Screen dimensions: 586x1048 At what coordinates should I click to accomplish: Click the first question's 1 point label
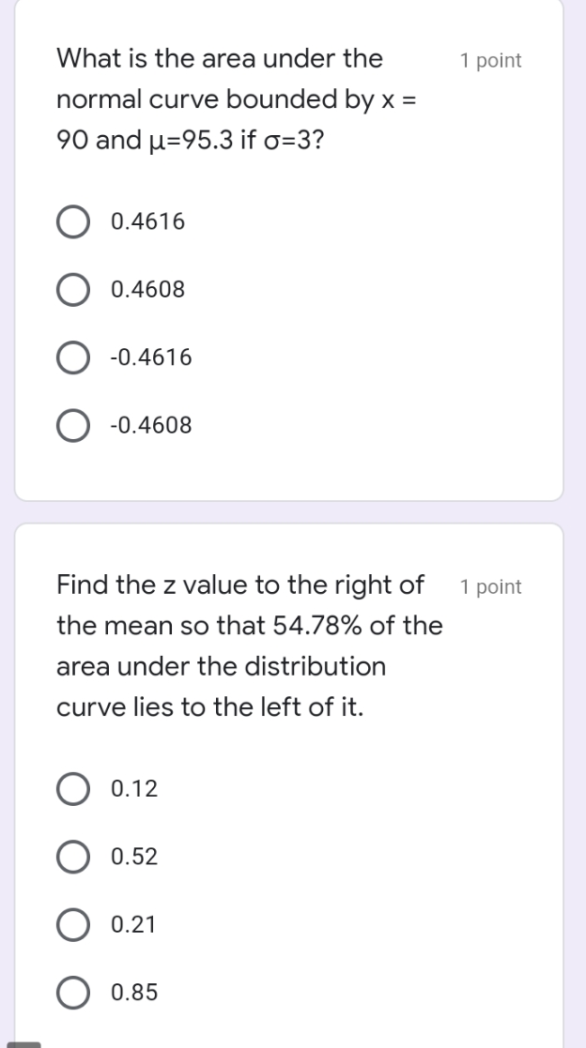coord(489,60)
